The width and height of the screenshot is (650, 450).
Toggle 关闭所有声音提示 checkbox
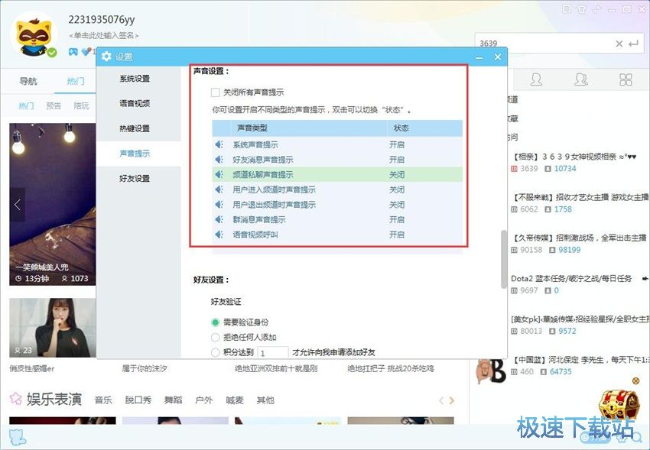point(215,92)
